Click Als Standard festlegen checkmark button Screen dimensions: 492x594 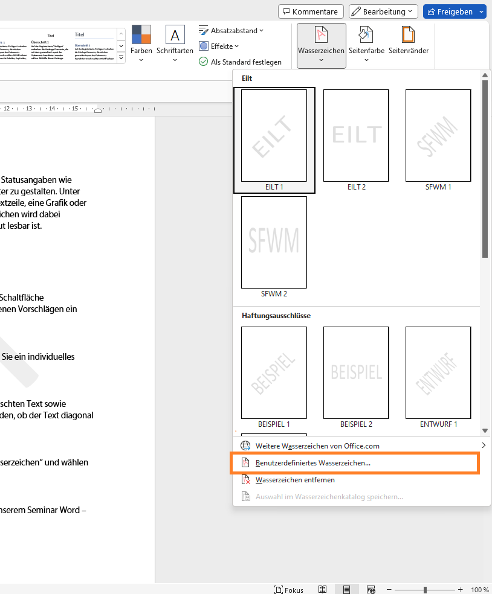click(x=241, y=62)
